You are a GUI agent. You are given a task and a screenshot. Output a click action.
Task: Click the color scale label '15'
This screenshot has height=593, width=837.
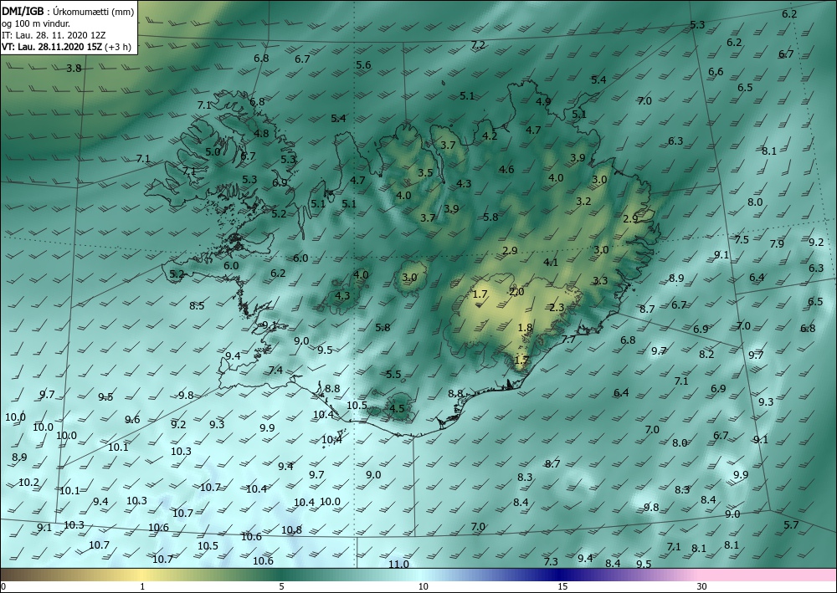coord(562,587)
